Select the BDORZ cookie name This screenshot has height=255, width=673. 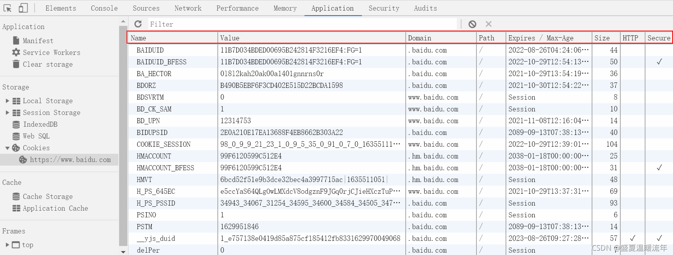[x=146, y=85]
